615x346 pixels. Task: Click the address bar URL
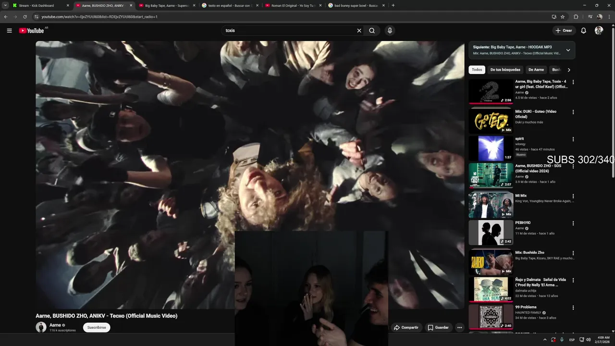(99, 16)
